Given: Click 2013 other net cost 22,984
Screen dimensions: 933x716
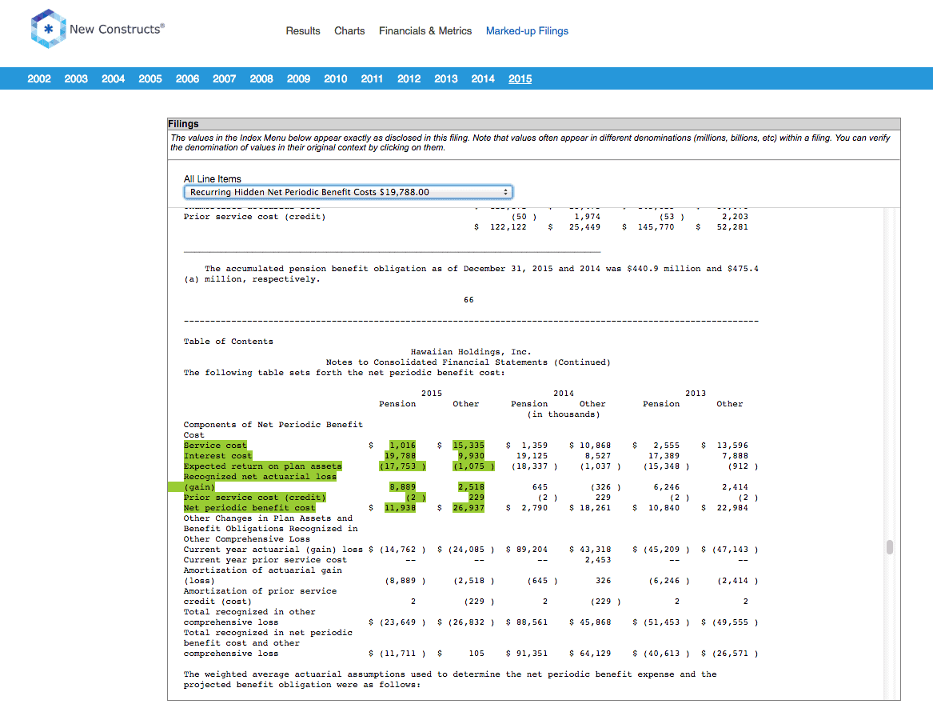Looking at the screenshot, I should pos(732,508).
